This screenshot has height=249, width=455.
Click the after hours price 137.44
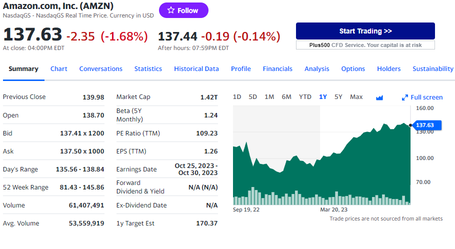pos(177,36)
